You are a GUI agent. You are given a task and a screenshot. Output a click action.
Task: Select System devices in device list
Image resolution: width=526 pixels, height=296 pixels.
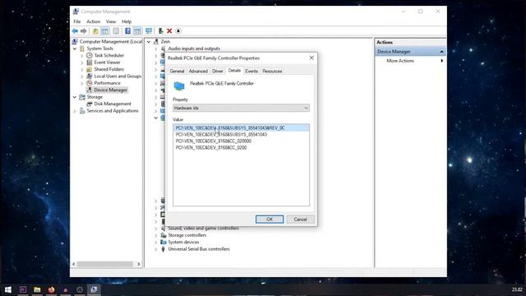[183, 243]
